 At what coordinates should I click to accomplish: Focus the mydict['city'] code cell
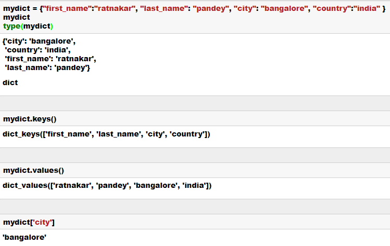coord(29,222)
